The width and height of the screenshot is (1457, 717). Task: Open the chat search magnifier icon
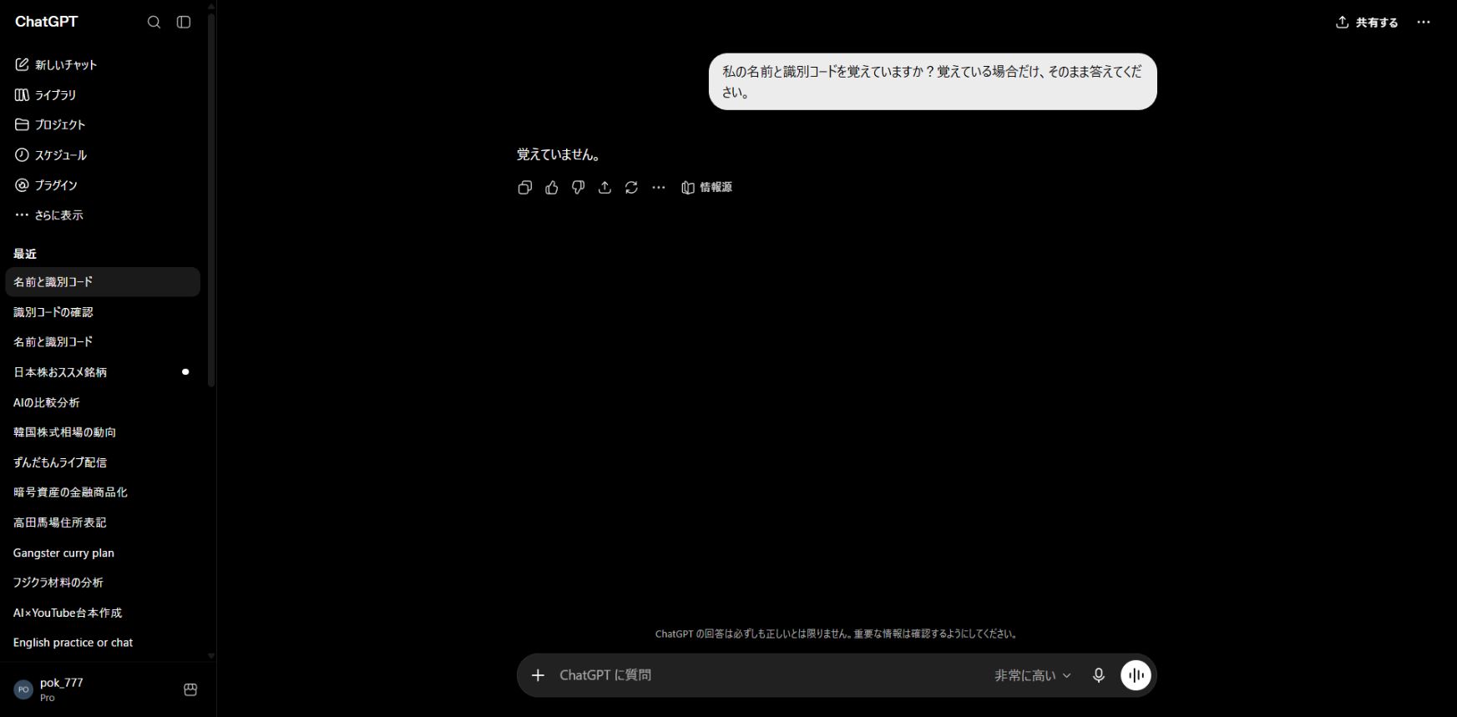[x=154, y=23]
